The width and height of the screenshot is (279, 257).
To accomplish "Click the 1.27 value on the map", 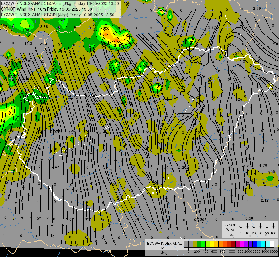I will pos(247,166).
